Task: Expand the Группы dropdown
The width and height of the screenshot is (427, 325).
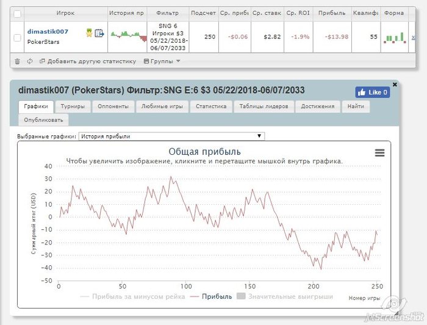Action: (x=162, y=61)
